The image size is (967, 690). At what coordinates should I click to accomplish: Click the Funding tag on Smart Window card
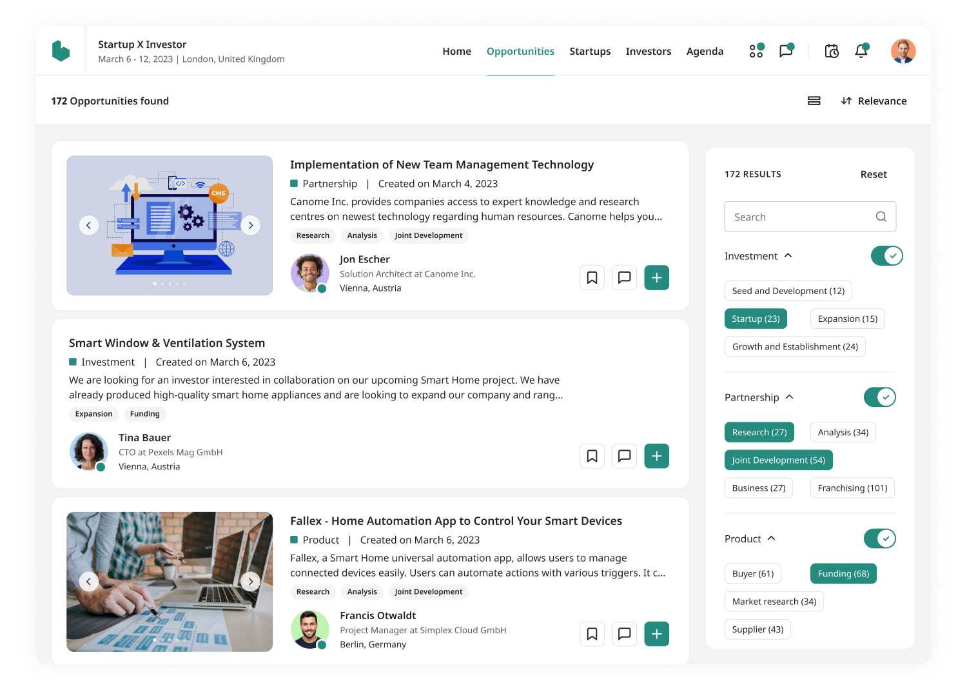[x=145, y=414]
